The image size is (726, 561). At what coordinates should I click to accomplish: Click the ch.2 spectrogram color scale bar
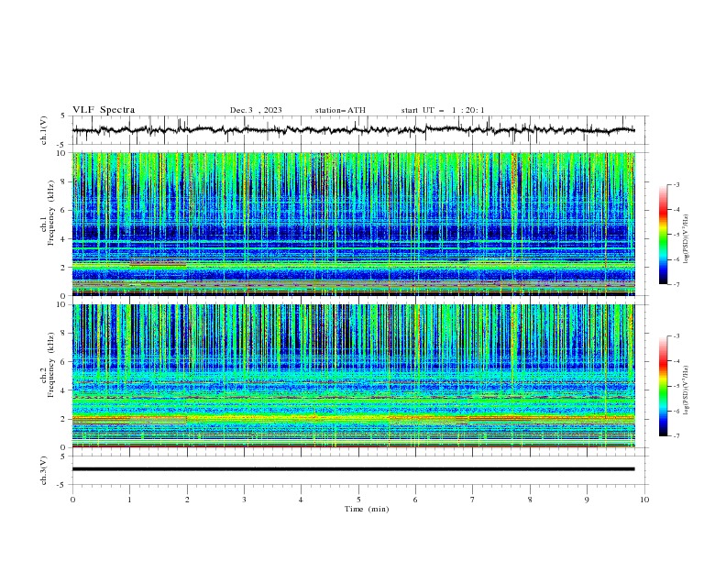coord(664,386)
